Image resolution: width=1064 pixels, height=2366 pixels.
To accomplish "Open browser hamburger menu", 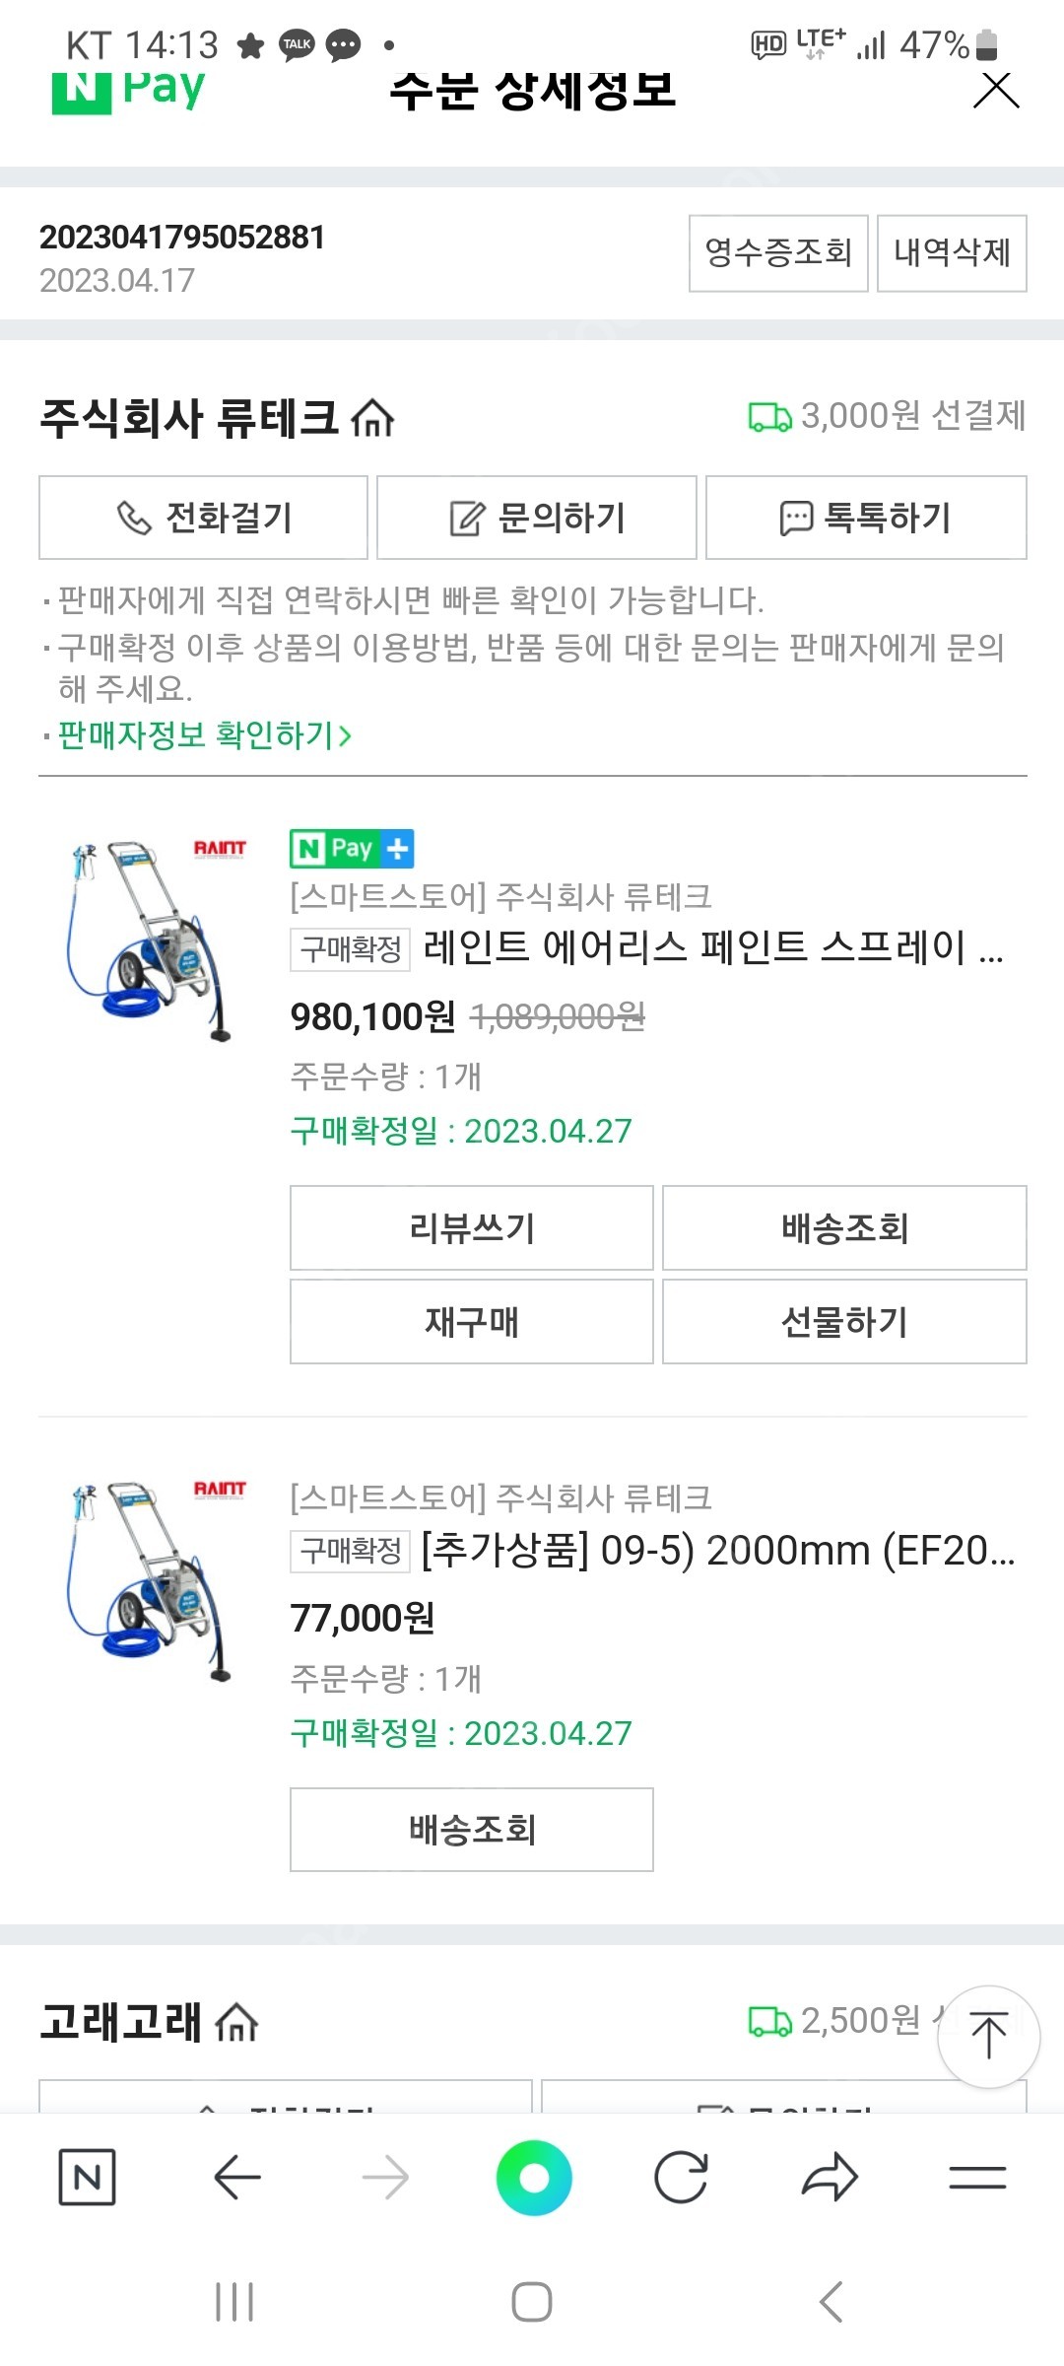I will (977, 2178).
